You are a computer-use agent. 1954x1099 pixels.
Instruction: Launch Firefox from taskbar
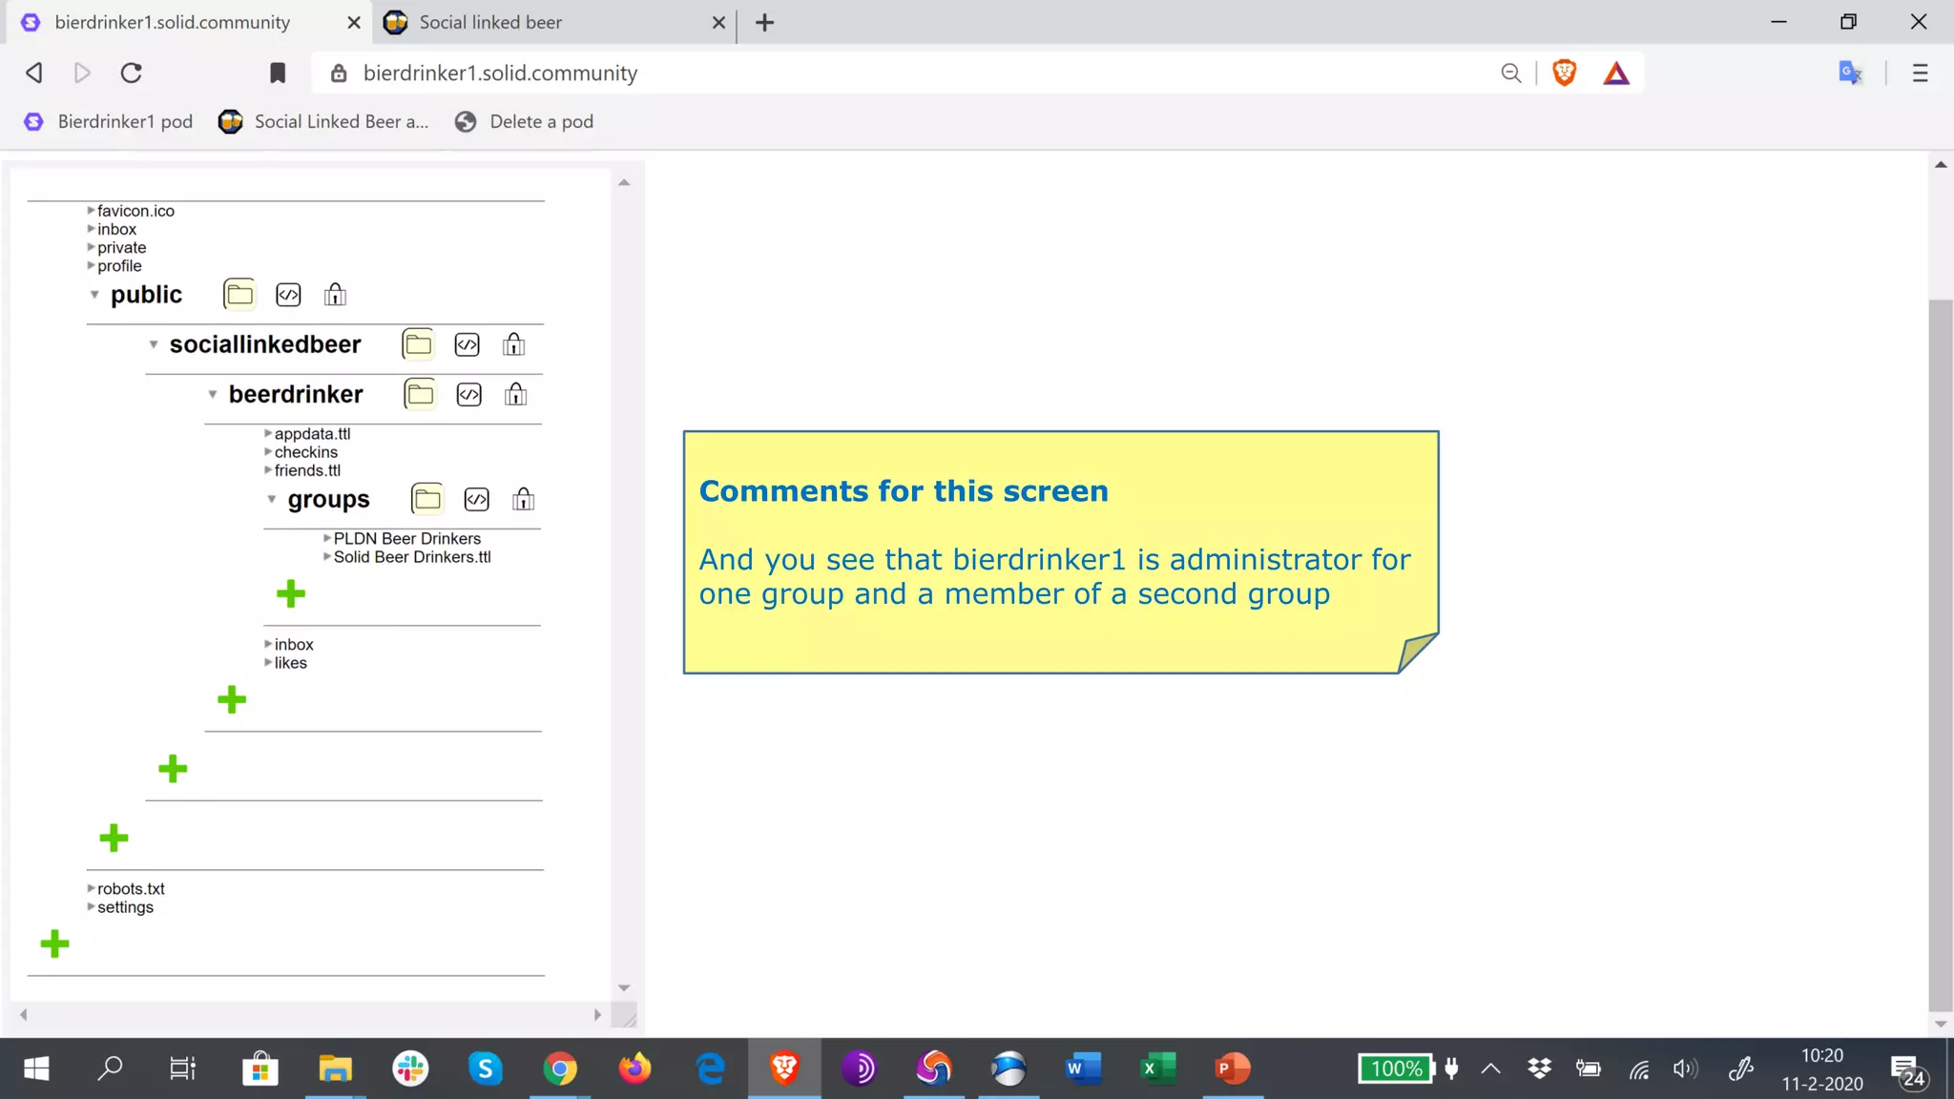634,1068
